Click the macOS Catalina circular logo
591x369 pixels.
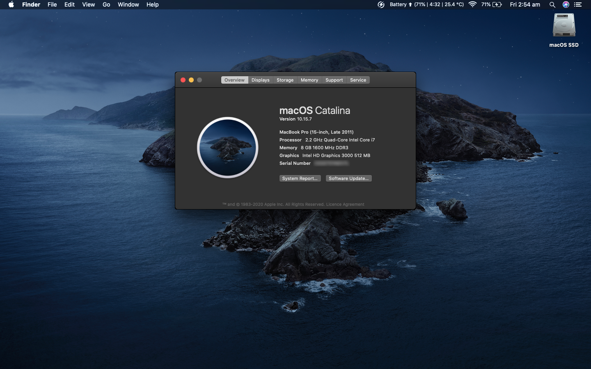[x=228, y=148]
